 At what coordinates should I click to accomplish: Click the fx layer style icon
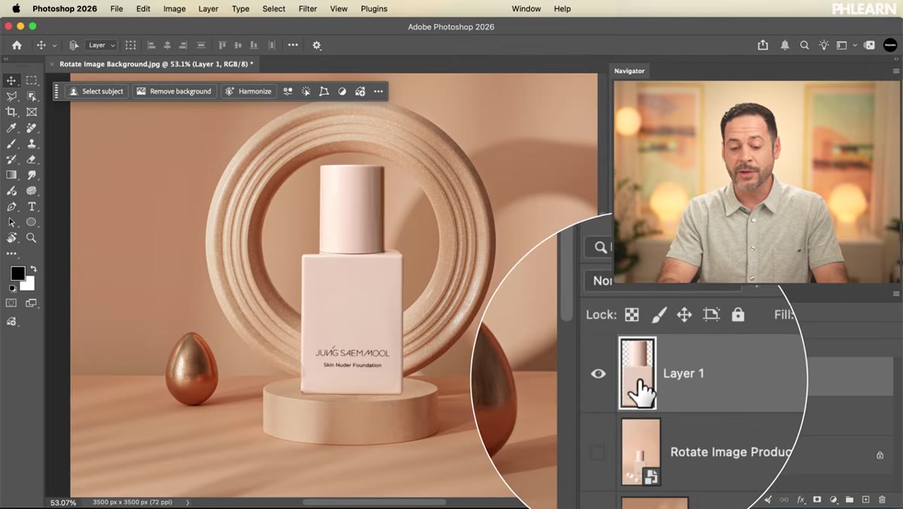point(801,499)
